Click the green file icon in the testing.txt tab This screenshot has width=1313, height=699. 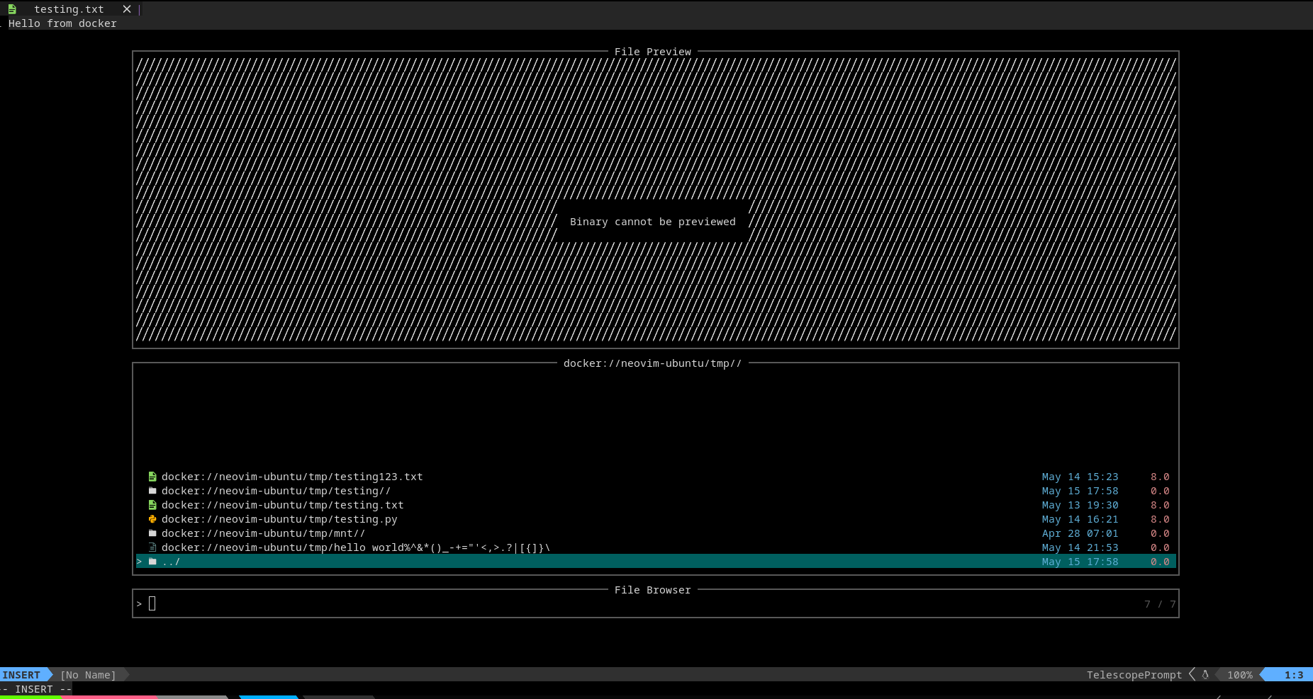[12, 8]
